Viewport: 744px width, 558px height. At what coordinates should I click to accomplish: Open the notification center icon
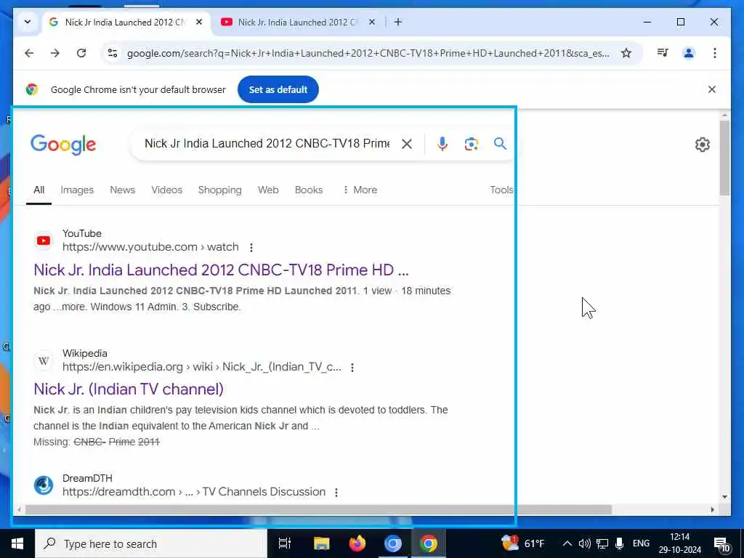(x=721, y=544)
